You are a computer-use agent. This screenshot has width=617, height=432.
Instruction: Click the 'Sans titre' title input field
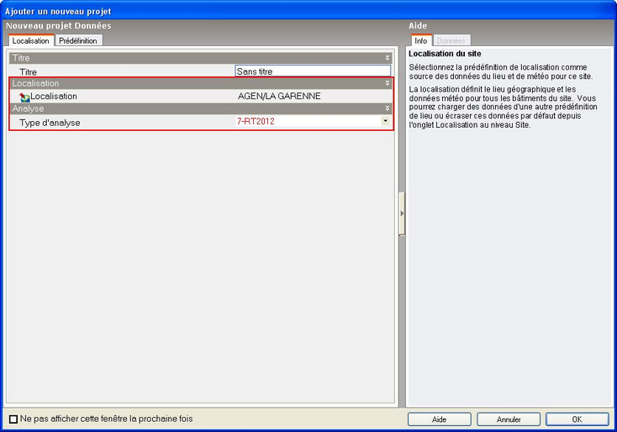click(313, 71)
